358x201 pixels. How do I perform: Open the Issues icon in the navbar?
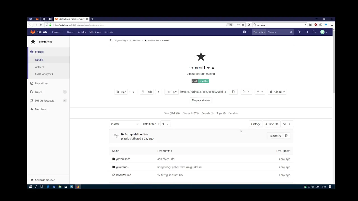(299, 32)
